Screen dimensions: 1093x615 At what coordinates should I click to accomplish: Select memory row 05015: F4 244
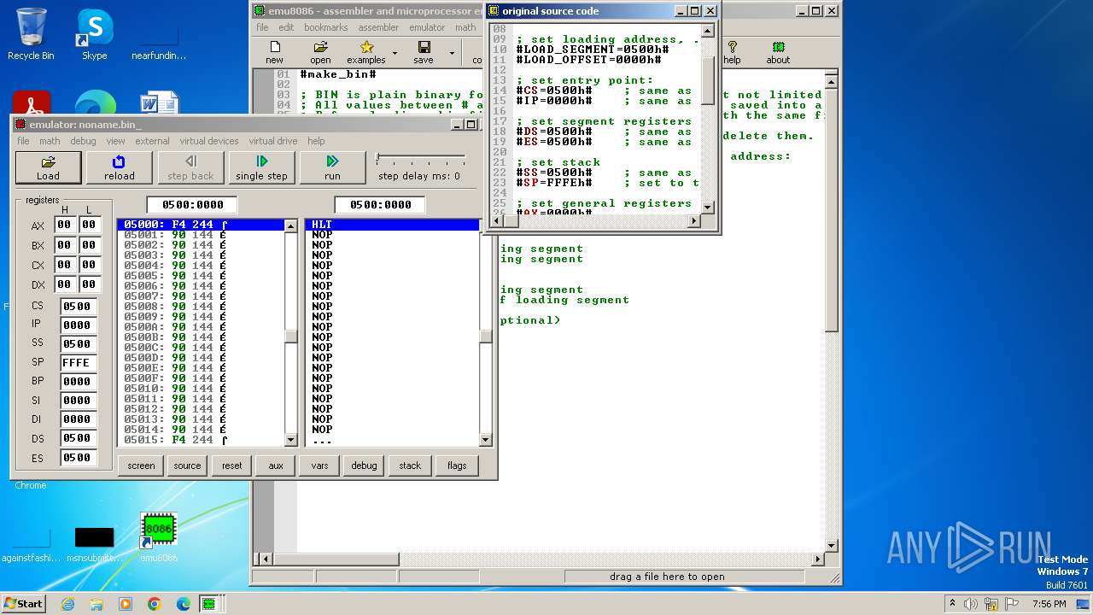pyautogui.click(x=202, y=440)
